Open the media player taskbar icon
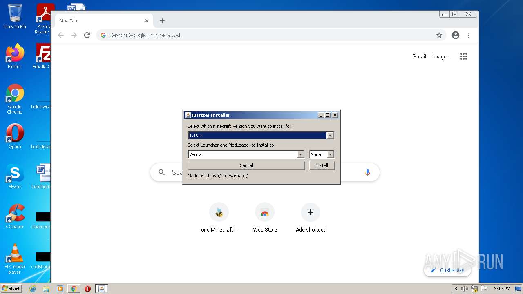The image size is (523, 294). pyautogui.click(x=60, y=289)
